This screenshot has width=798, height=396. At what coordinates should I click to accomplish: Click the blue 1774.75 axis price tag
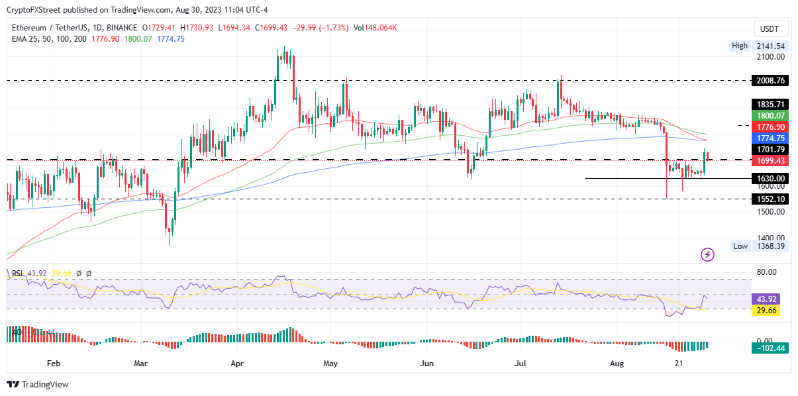pos(769,138)
